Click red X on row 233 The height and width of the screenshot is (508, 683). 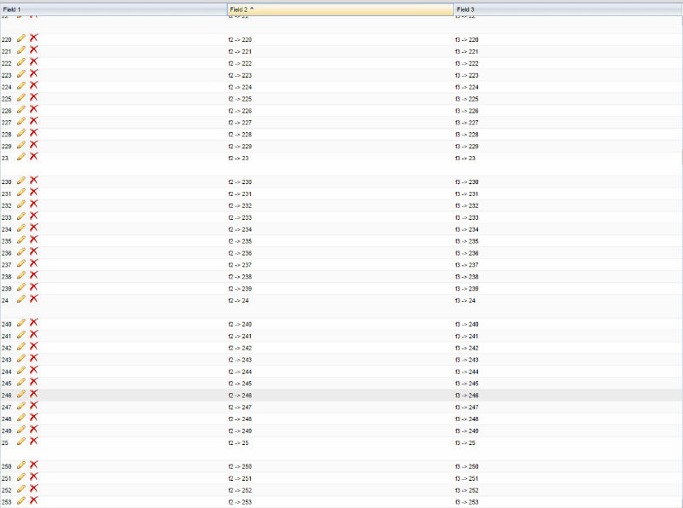(x=33, y=216)
